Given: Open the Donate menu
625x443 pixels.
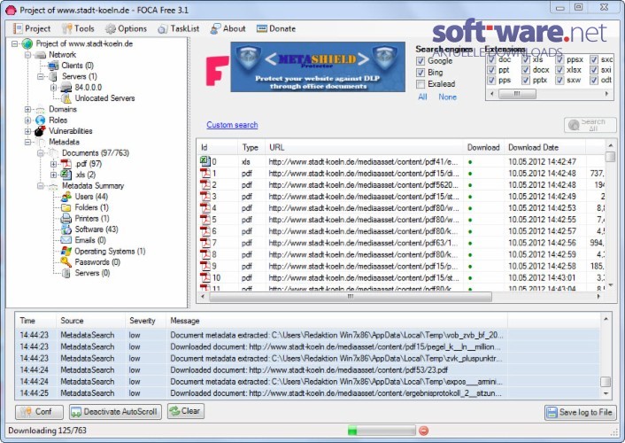Looking at the screenshot, I should pyautogui.click(x=276, y=28).
